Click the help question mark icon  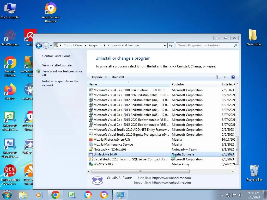[x=233, y=77]
